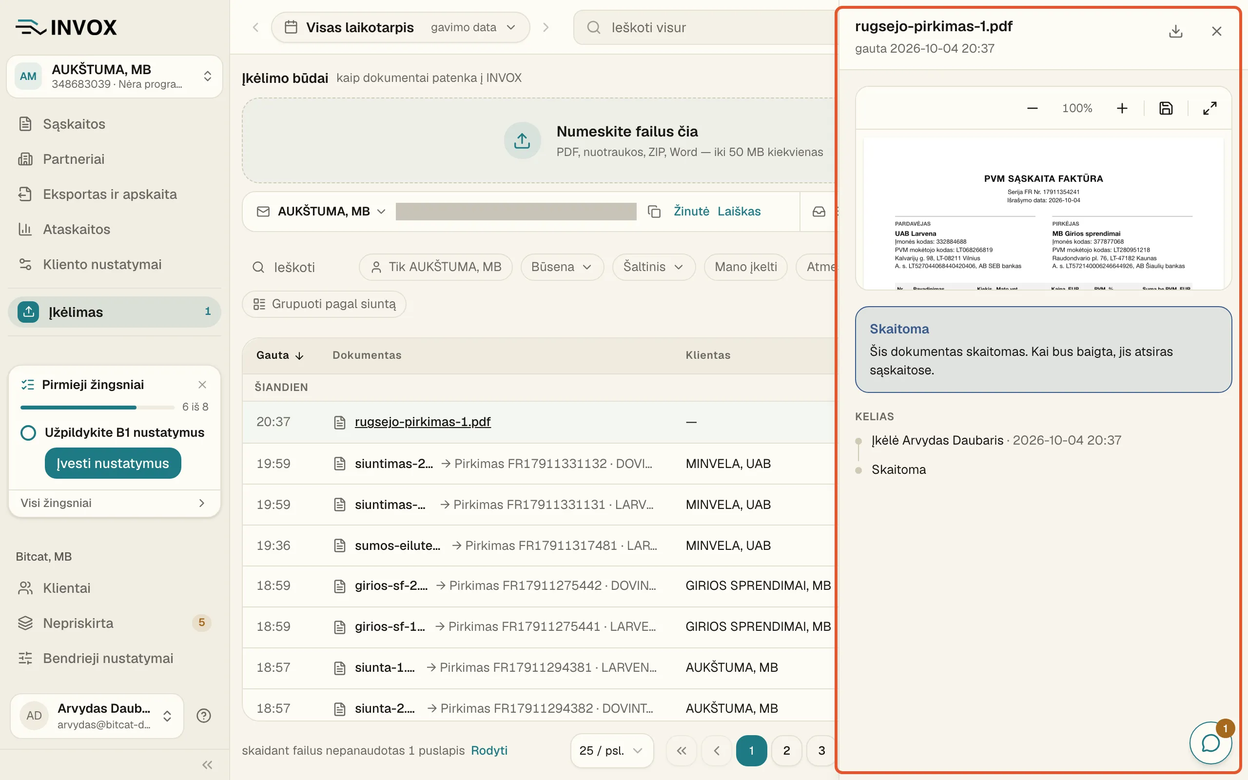Go to results page 2
1248x780 pixels.
[786, 751]
